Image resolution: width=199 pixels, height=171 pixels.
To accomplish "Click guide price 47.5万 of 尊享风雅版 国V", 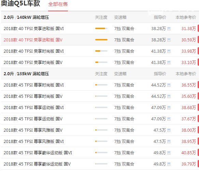I will pos(160,130).
